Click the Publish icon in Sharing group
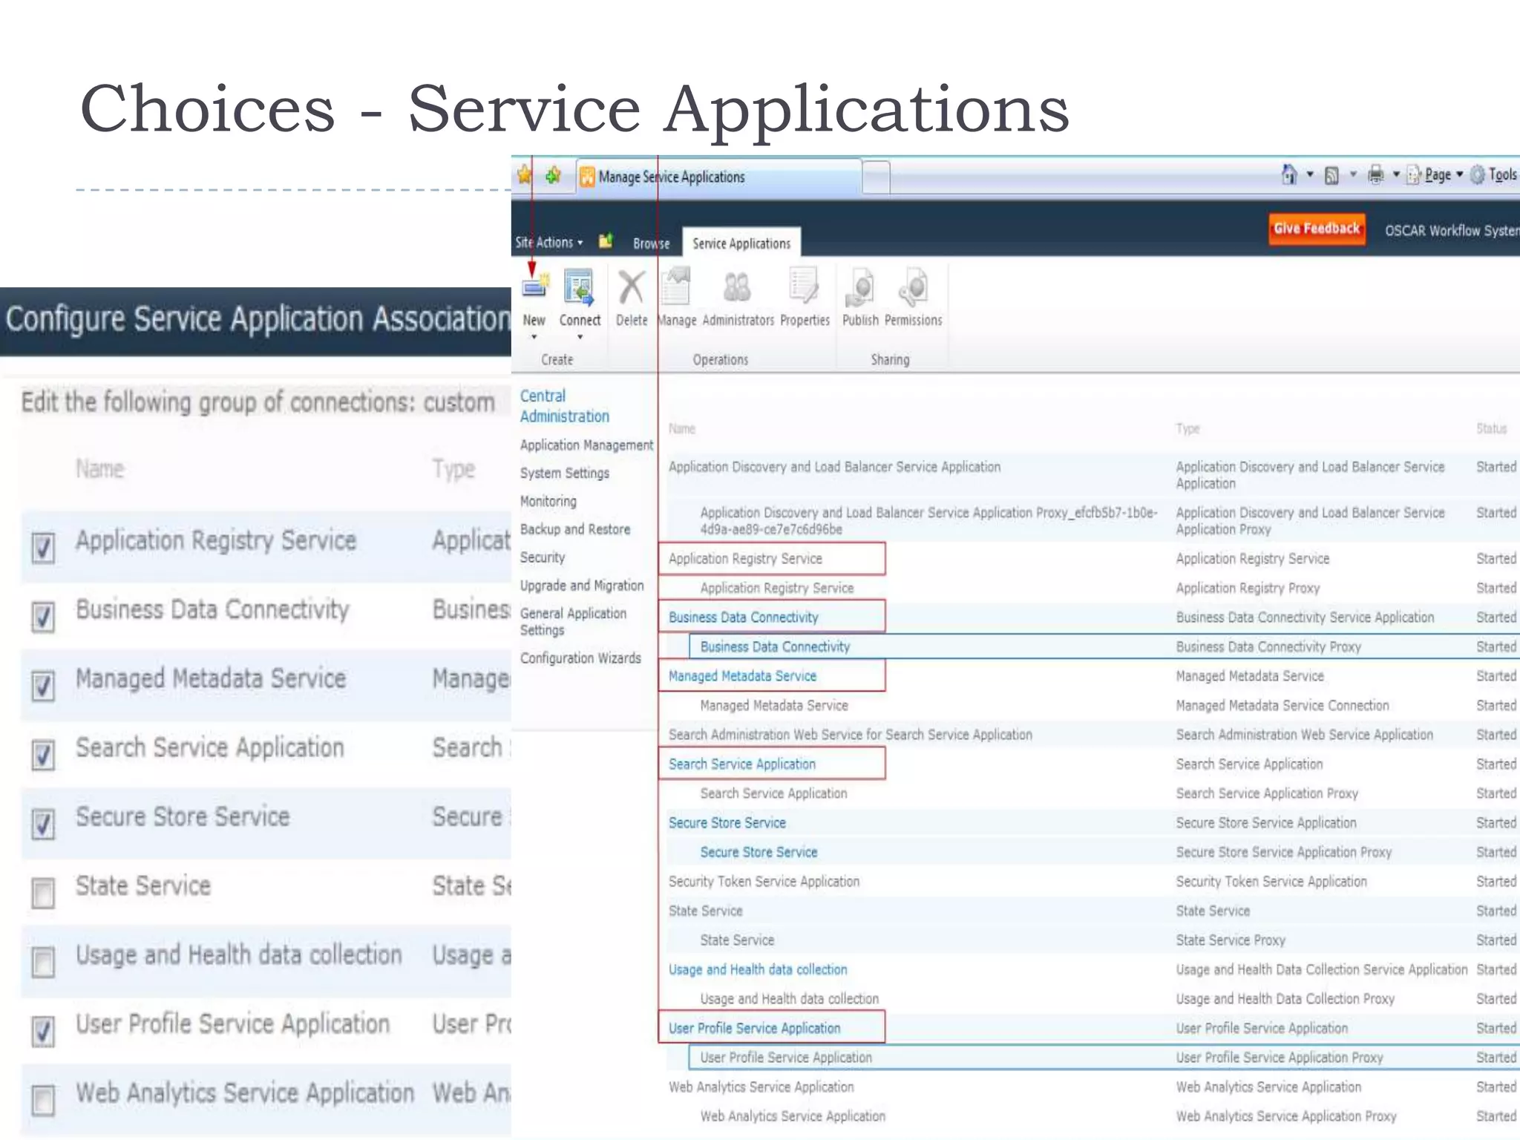 click(859, 289)
